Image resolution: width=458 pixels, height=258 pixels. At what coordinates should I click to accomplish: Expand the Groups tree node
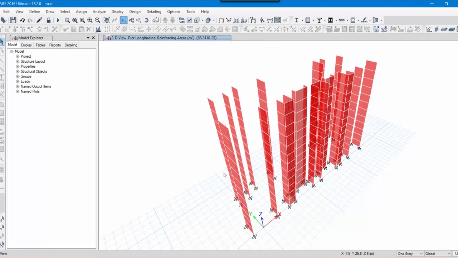click(17, 76)
